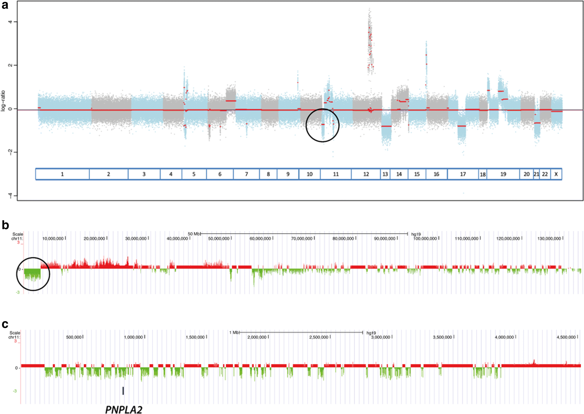Select chromosome 6 label box

point(220,174)
